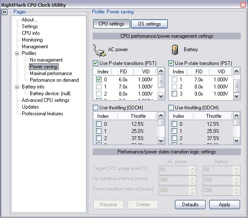Viewport: 248px width, 218px height.
Task: Check AC power throttle index 0 (12.5%)
Action: pos(99,124)
